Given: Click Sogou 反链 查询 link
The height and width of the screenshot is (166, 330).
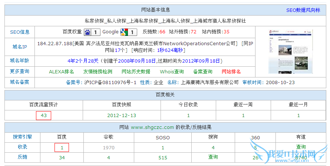Looking at the screenshot, I should [213, 157].
